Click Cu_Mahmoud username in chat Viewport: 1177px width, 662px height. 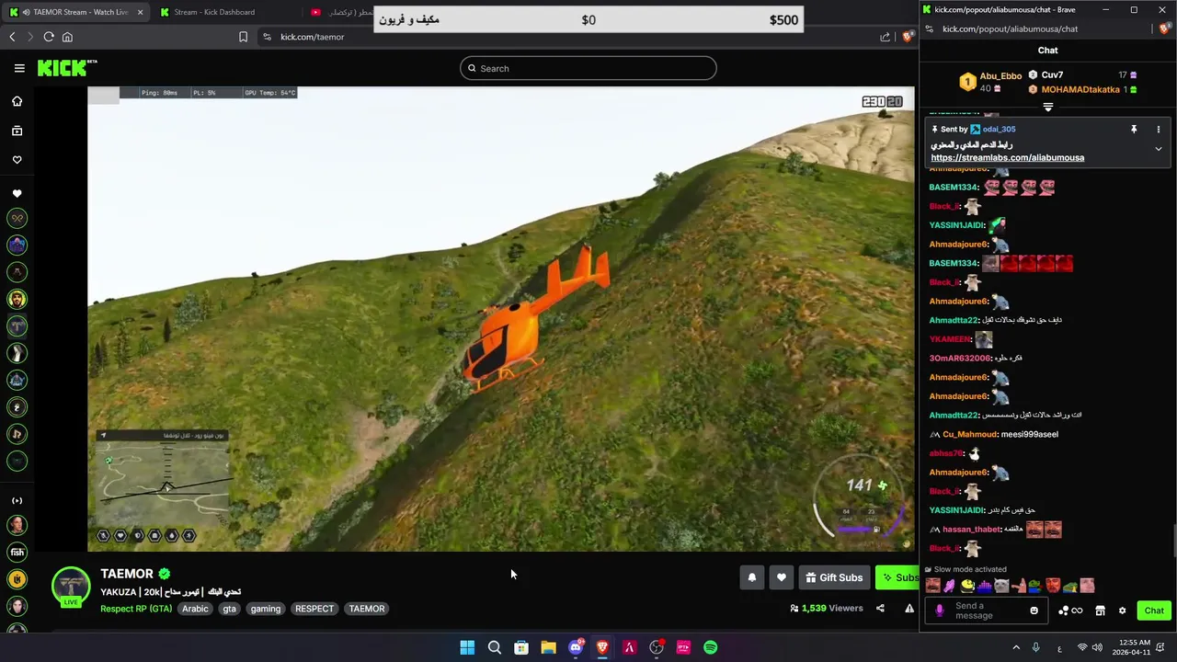[x=970, y=434]
